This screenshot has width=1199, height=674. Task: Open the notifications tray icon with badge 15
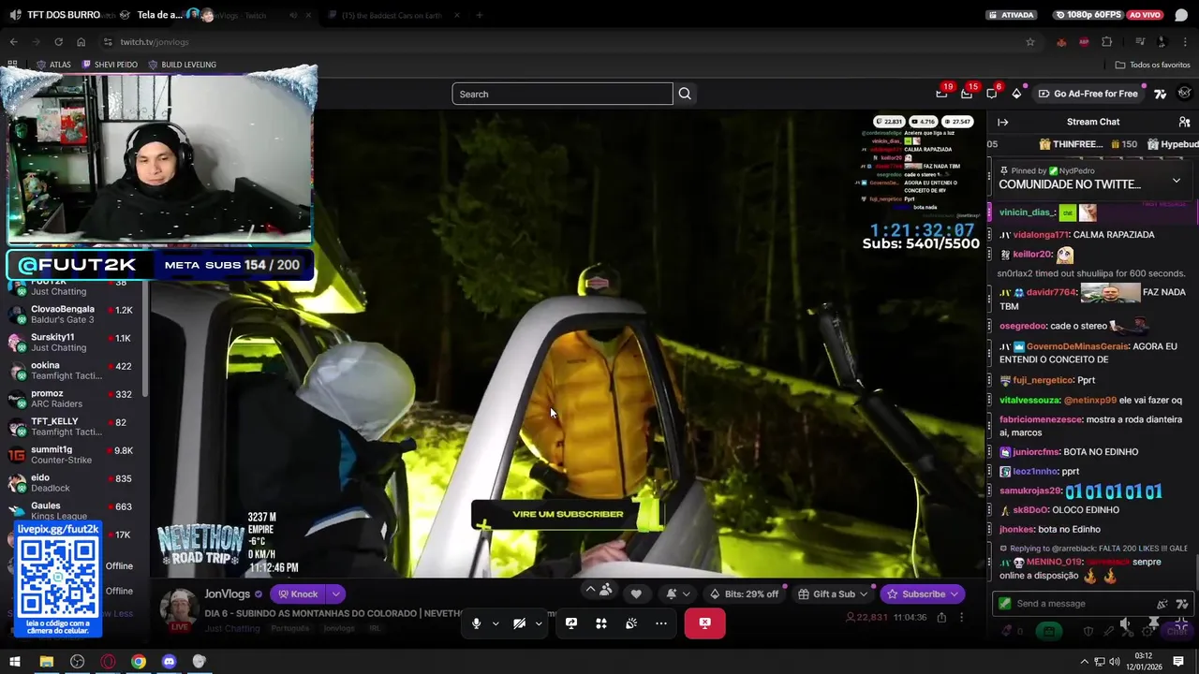[x=967, y=94]
